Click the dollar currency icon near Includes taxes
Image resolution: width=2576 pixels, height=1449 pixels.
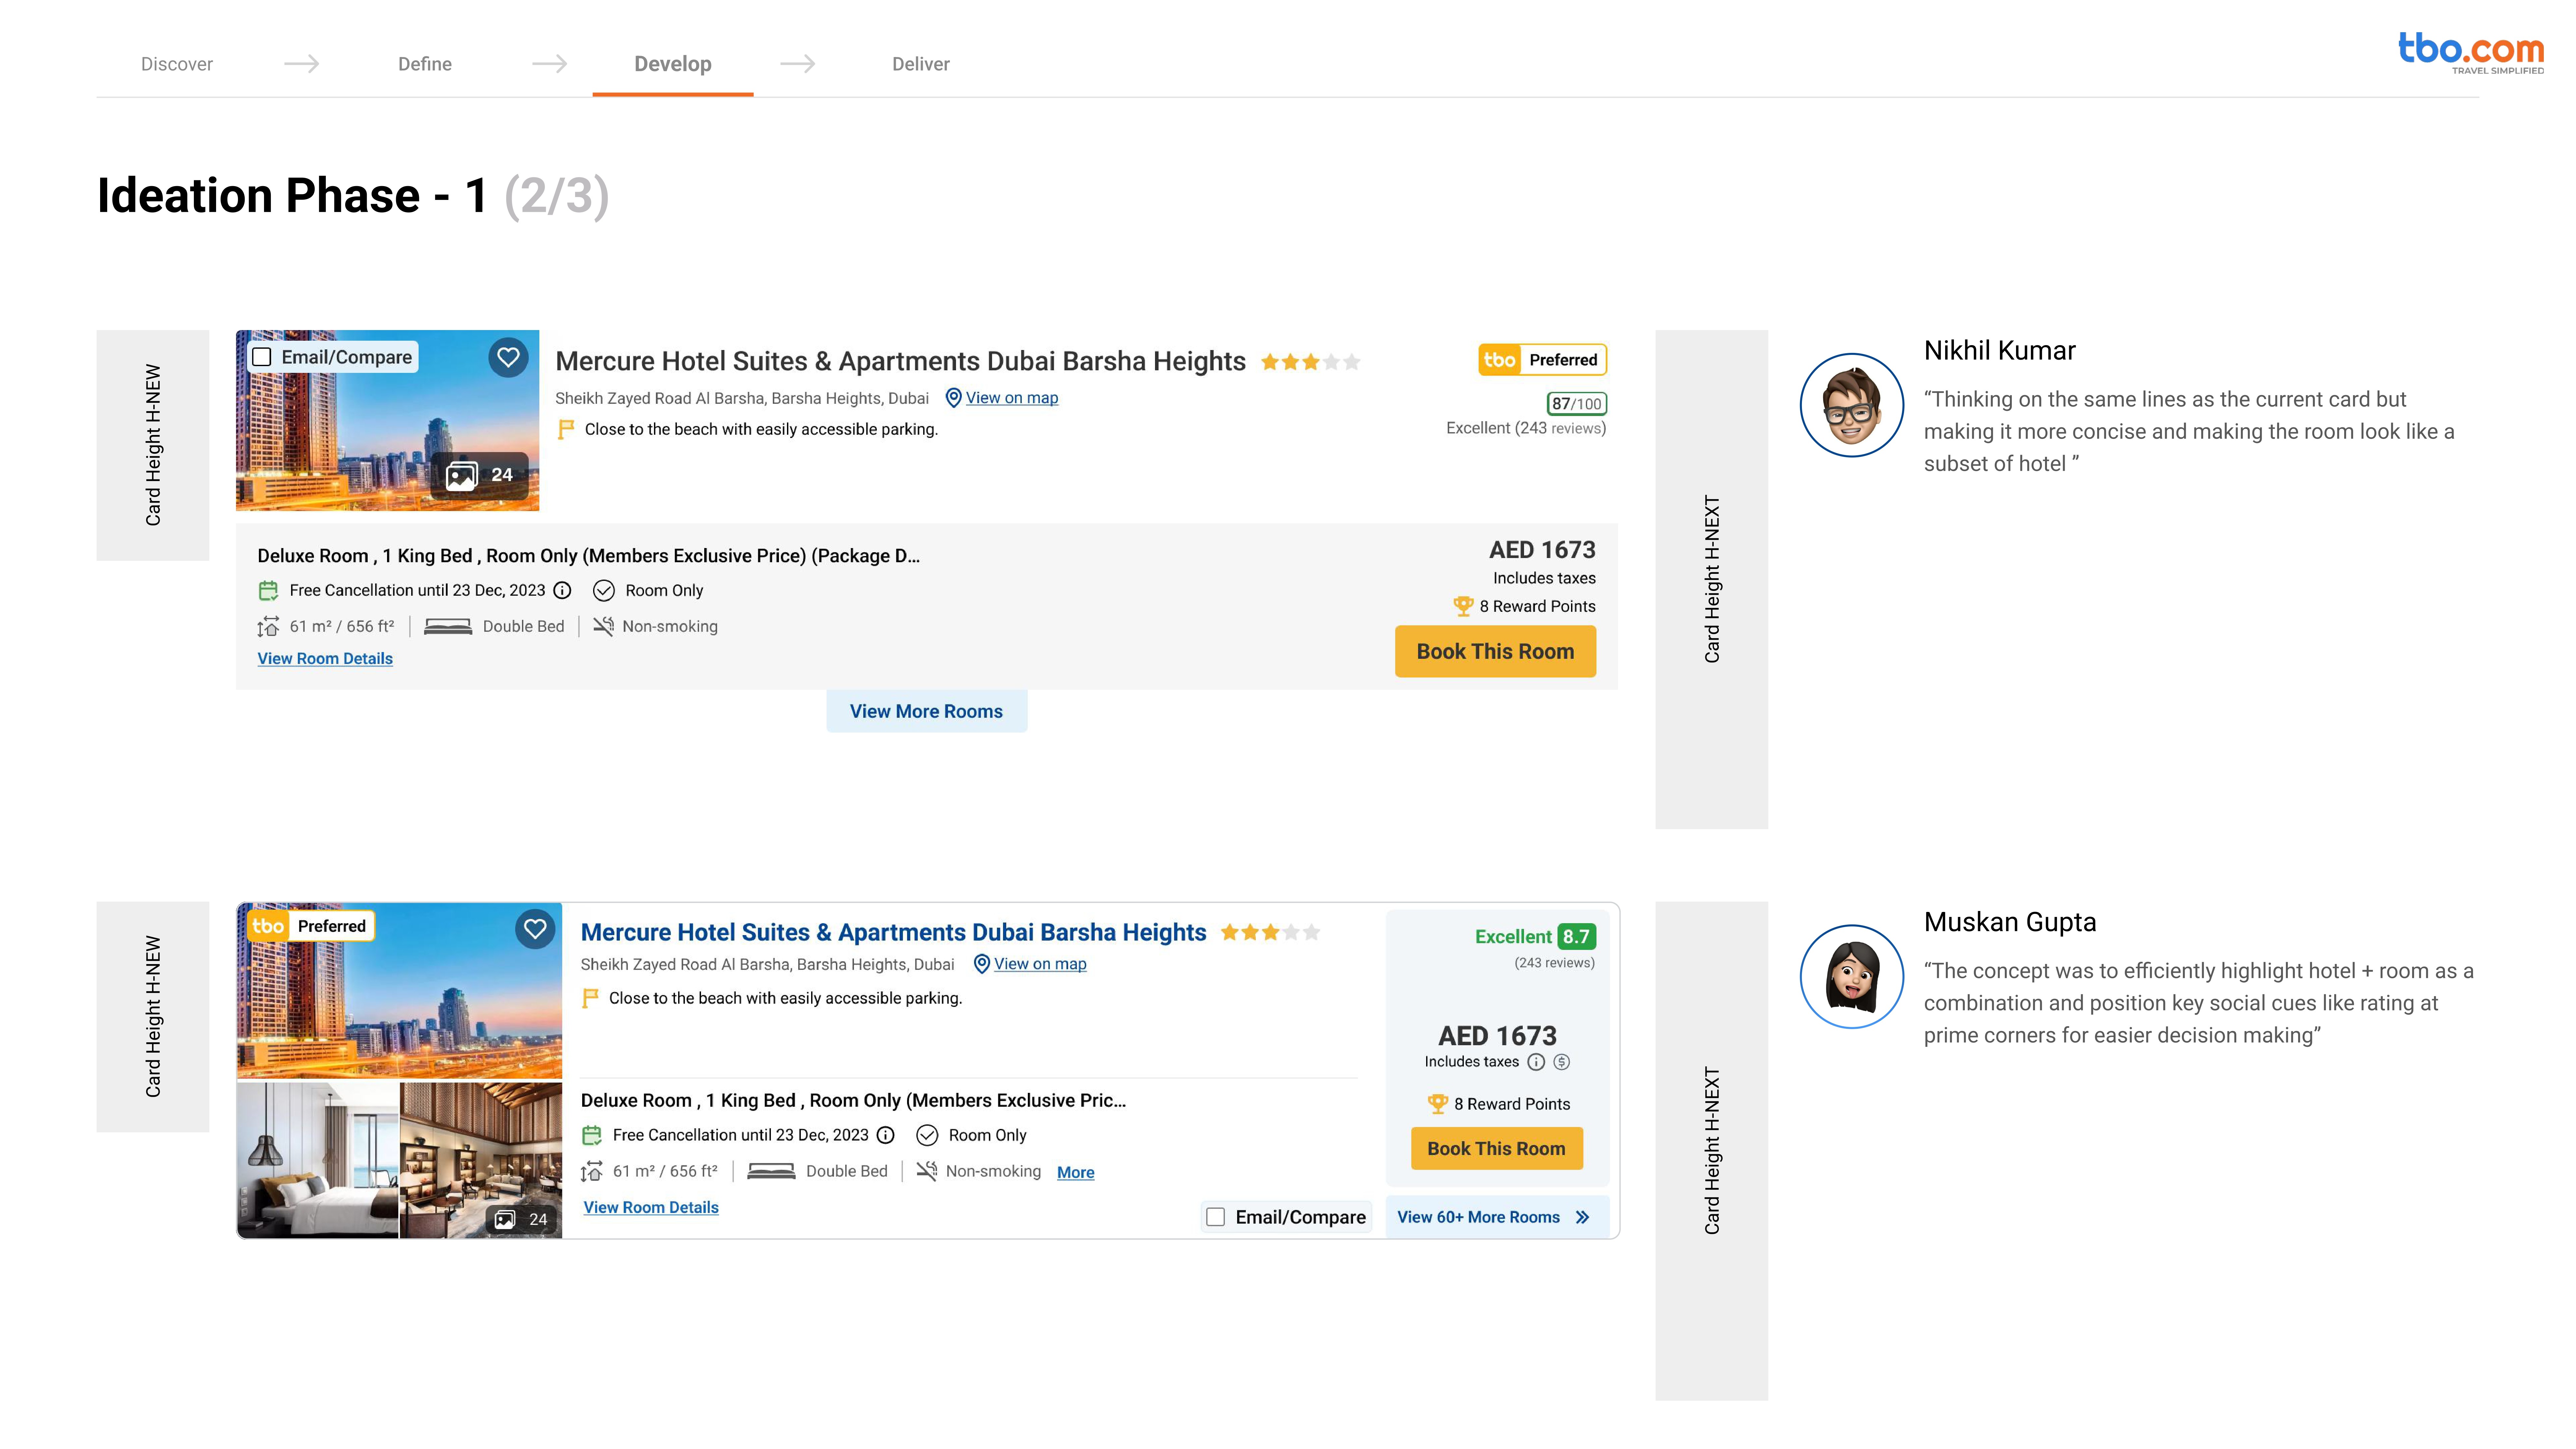pos(1562,1062)
